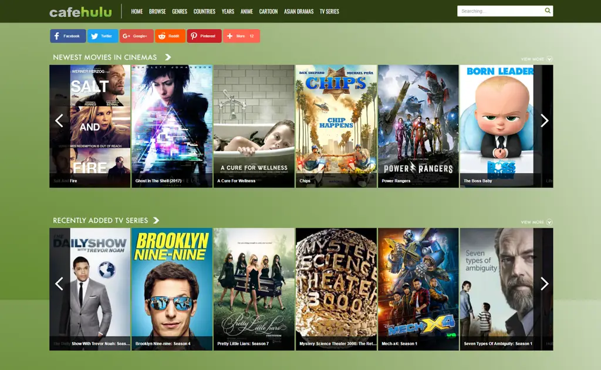Expand View More for TV Series
The width and height of the screenshot is (601, 370).
[x=536, y=222]
